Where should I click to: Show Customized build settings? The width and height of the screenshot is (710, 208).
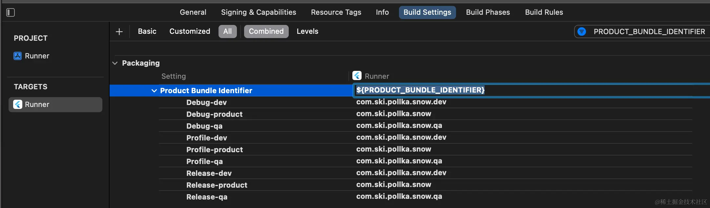coord(190,31)
